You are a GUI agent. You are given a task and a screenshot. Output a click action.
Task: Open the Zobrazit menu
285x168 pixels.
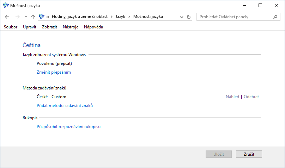point(49,27)
